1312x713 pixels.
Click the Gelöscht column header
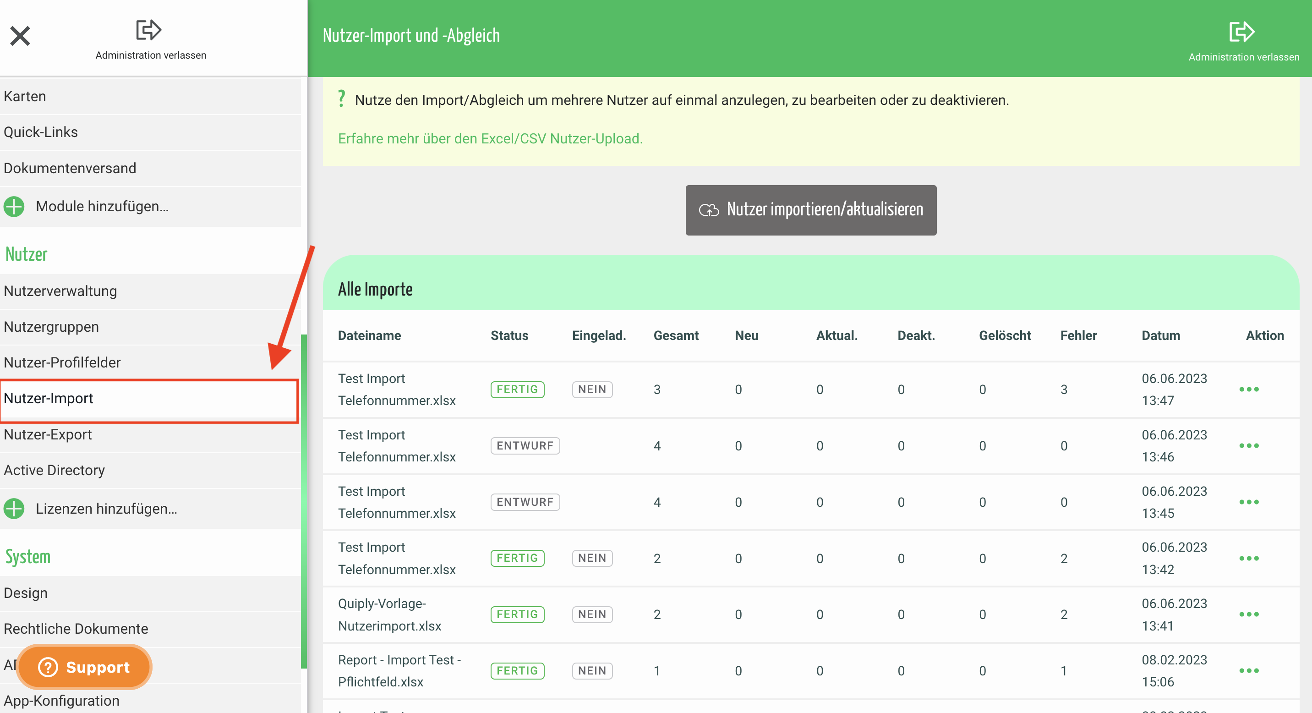pyautogui.click(x=1004, y=335)
